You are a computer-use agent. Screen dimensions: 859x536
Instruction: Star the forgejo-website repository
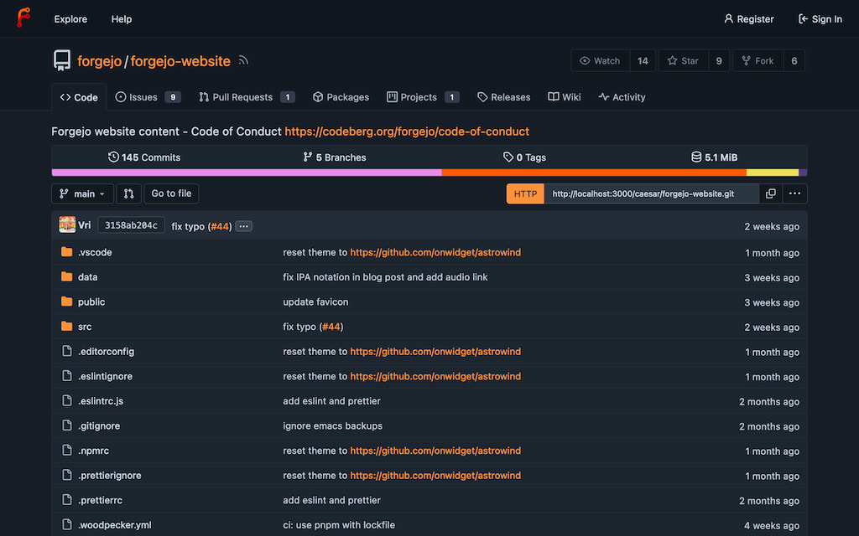click(x=683, y=60)
